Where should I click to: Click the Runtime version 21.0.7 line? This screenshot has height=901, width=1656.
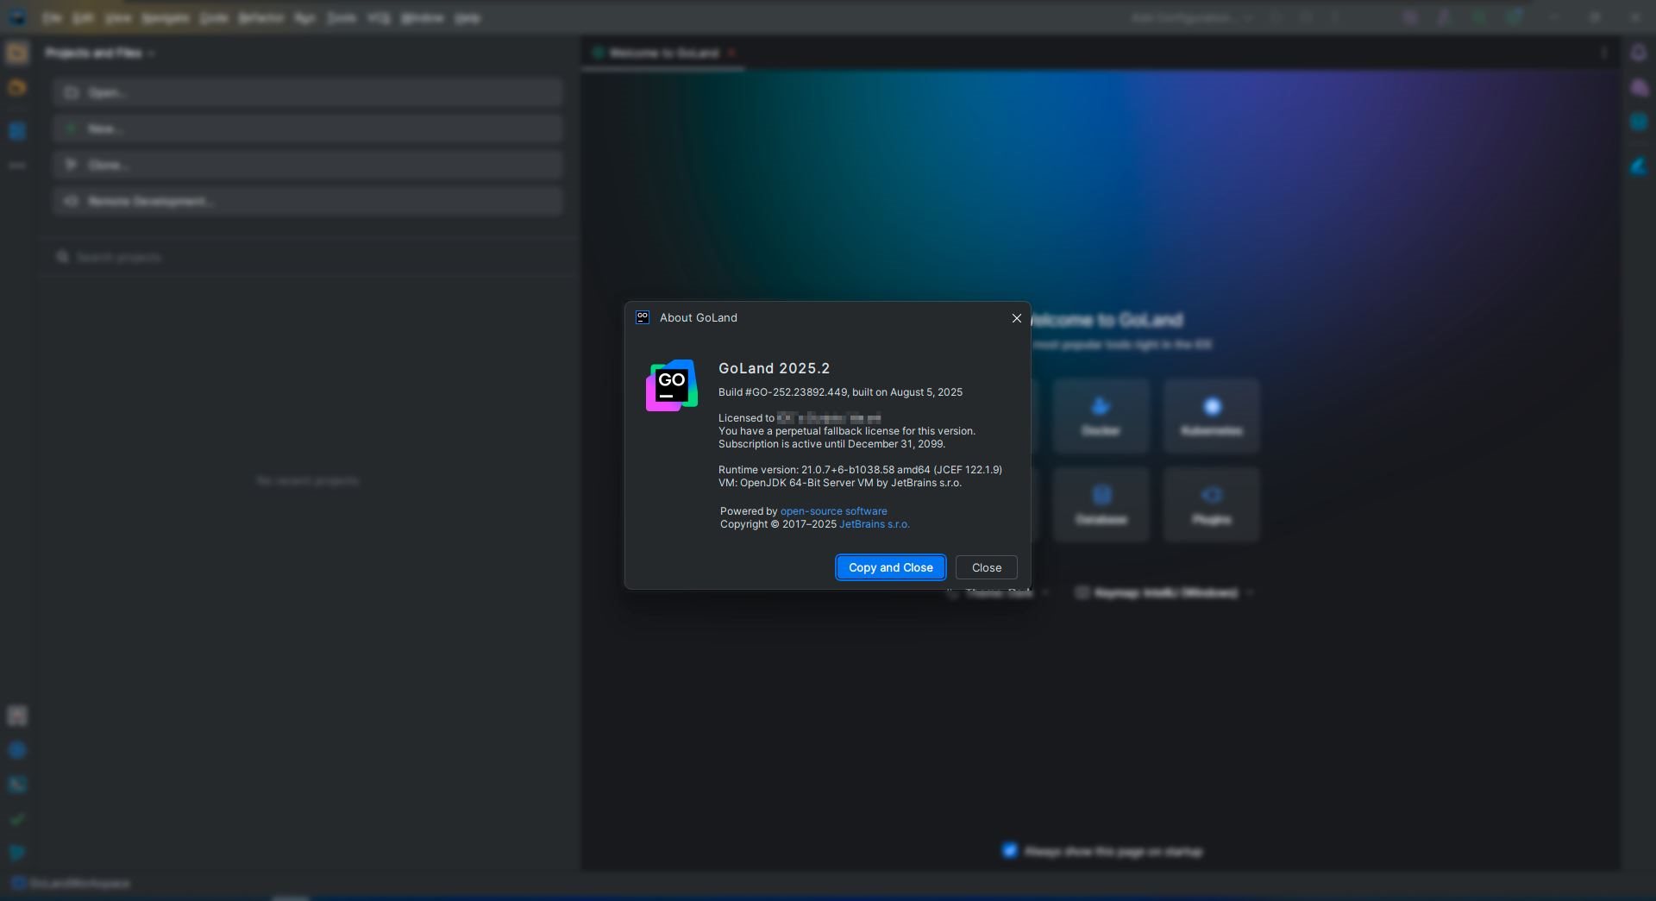pyautogui.click(x=860, y=470)
